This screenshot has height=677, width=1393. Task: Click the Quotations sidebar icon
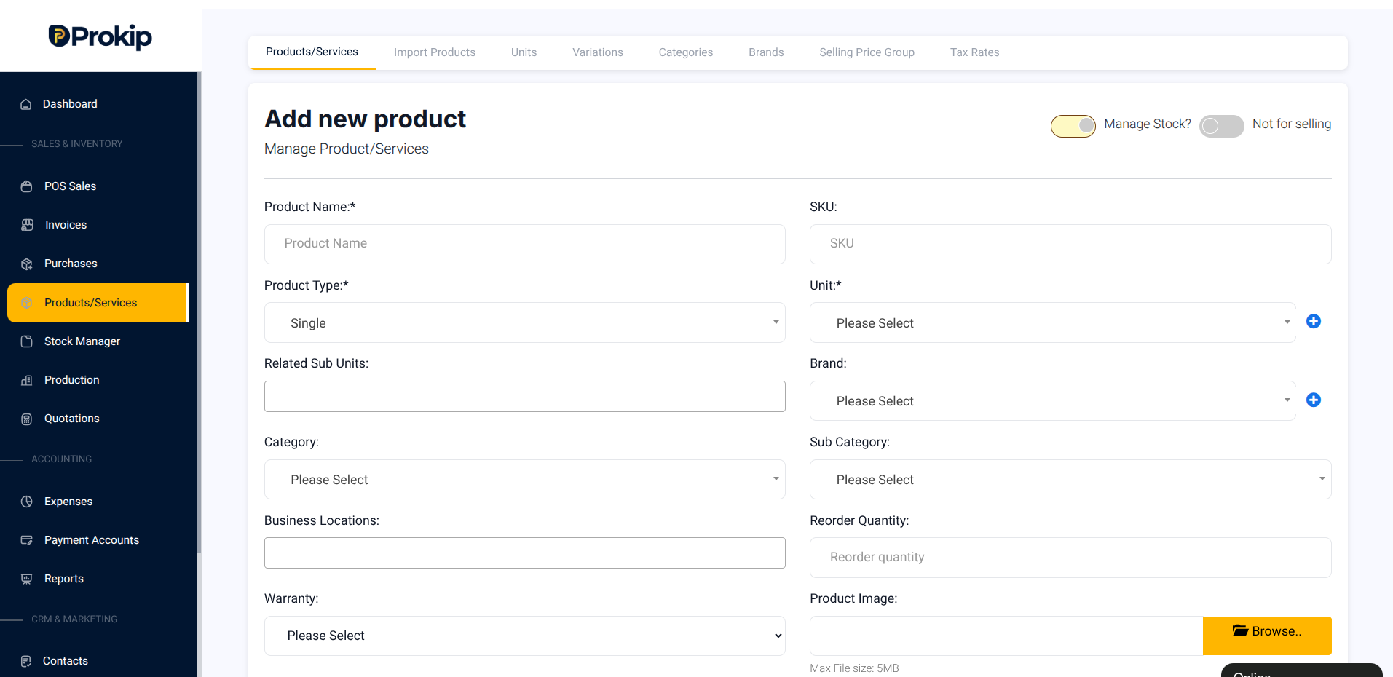click(x=27, y=419)
